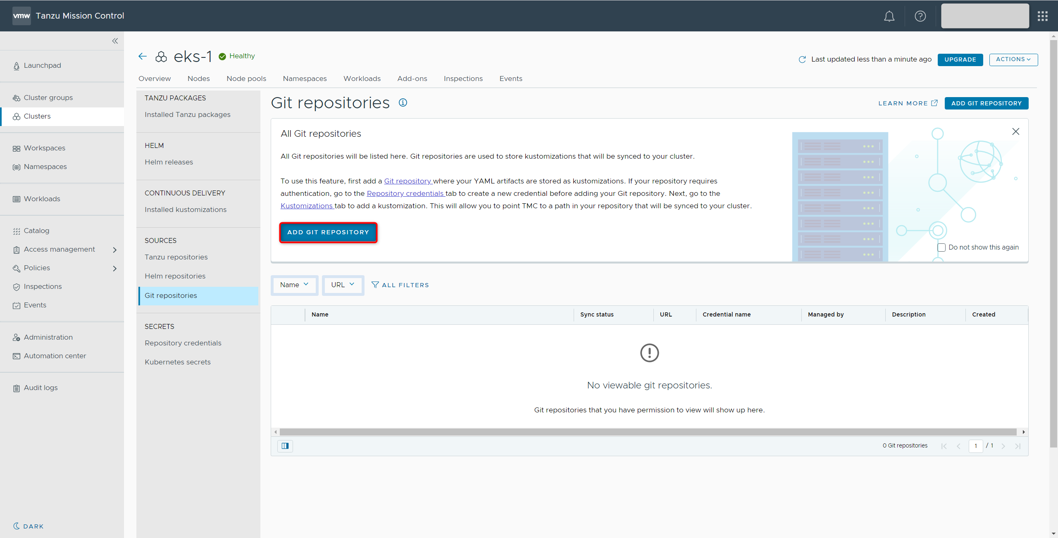This screenshot has height=538, width=1058.
Task: Click the refresh icon near Last updated
Action: pyautogui.click(x=802, y=60)
